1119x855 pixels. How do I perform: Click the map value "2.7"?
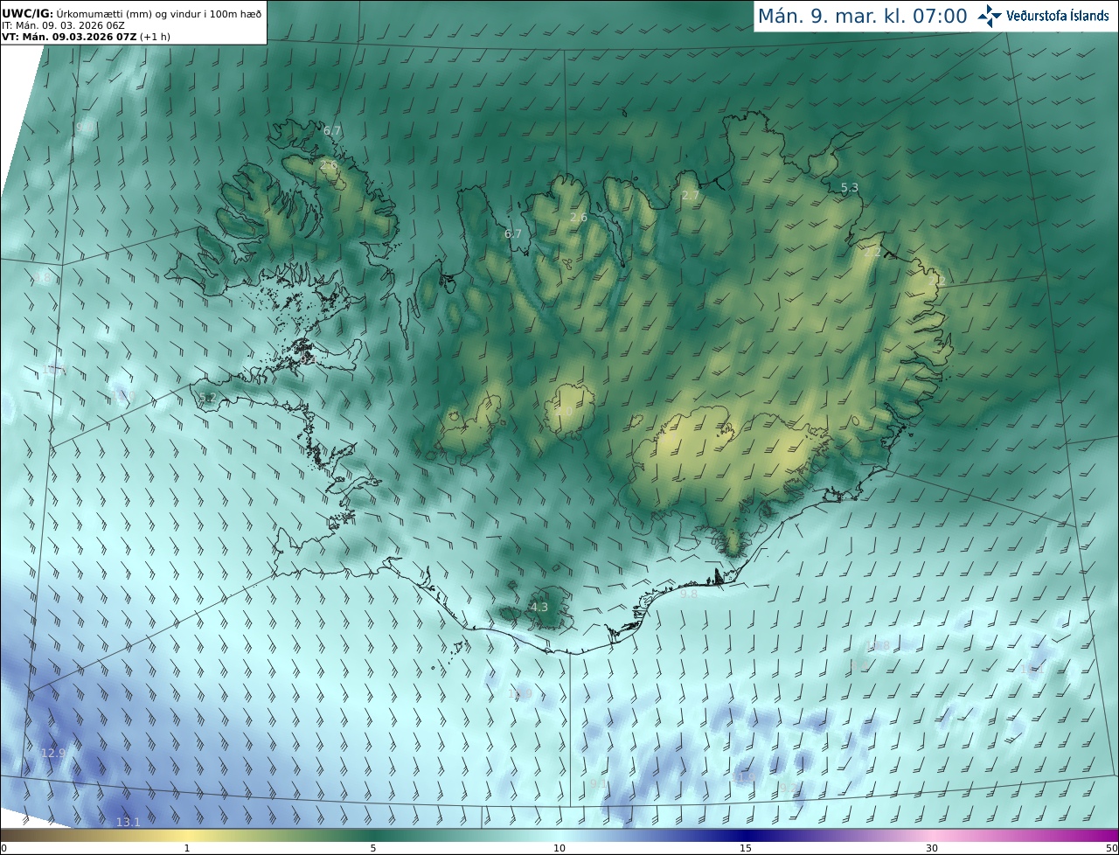691,196
